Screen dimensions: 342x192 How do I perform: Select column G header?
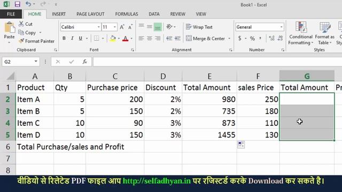(x=307, y=76)
